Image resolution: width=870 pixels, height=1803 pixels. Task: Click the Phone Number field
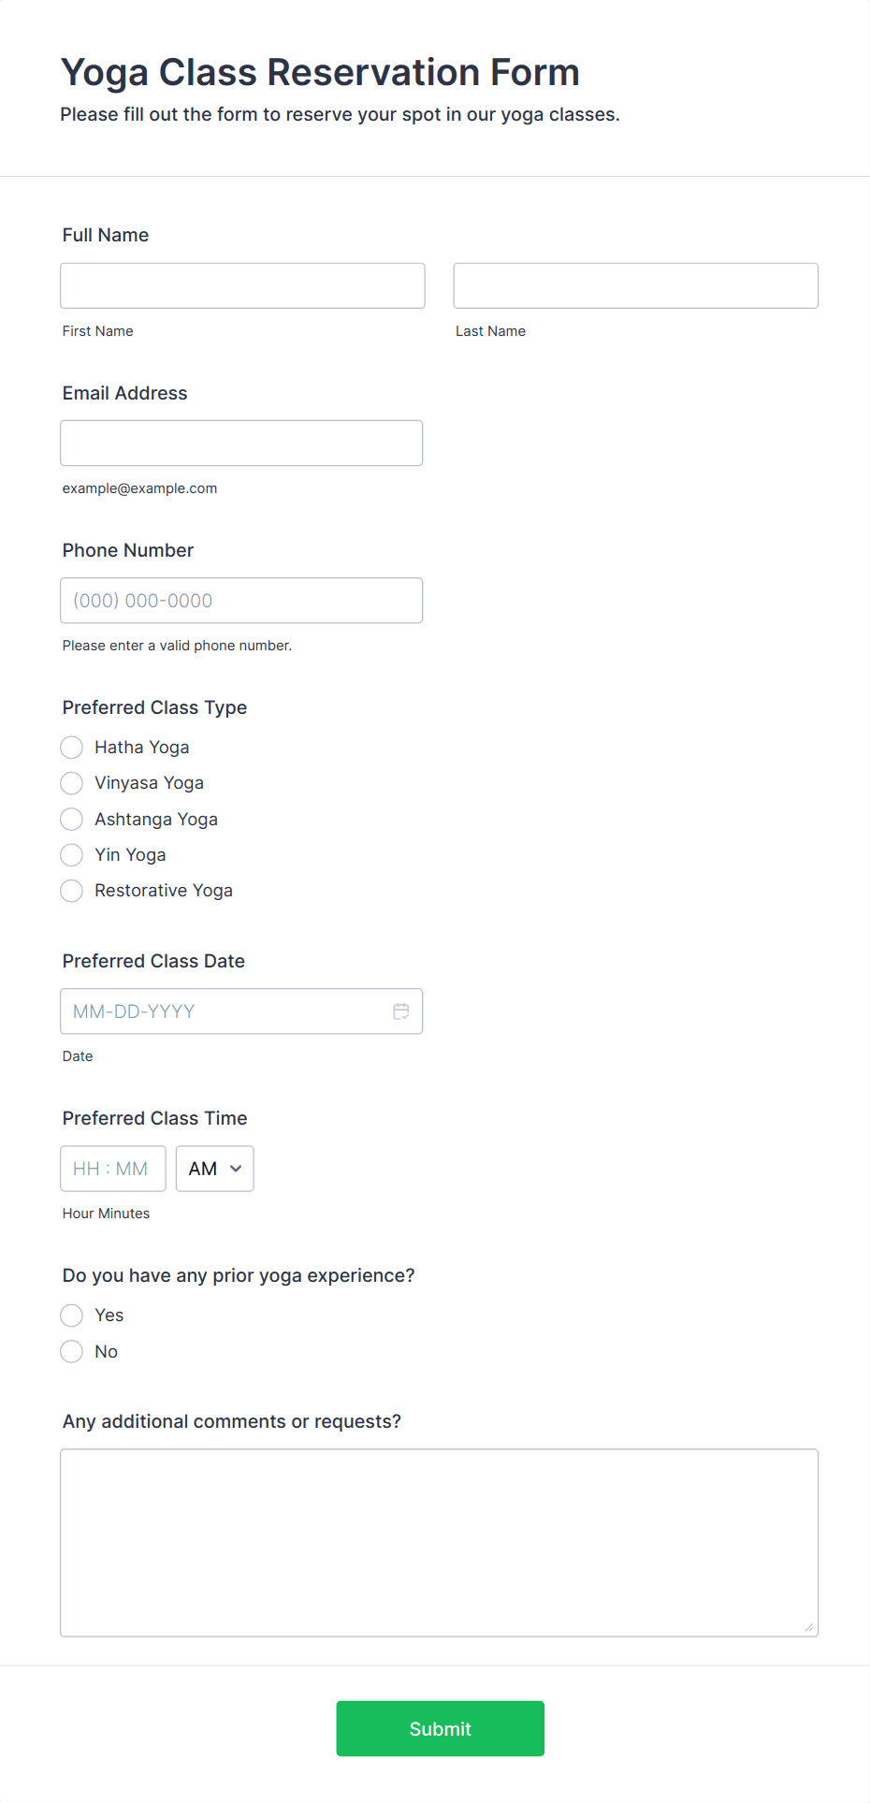tap(241, 601)
